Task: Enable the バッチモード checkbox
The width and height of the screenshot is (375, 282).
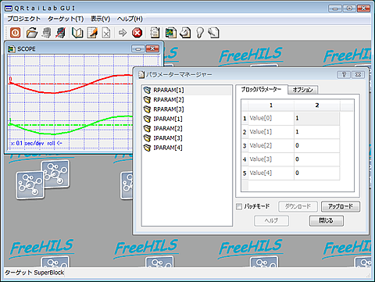Action: coord(239,206)
